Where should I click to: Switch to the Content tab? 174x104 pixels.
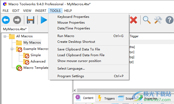84,98
